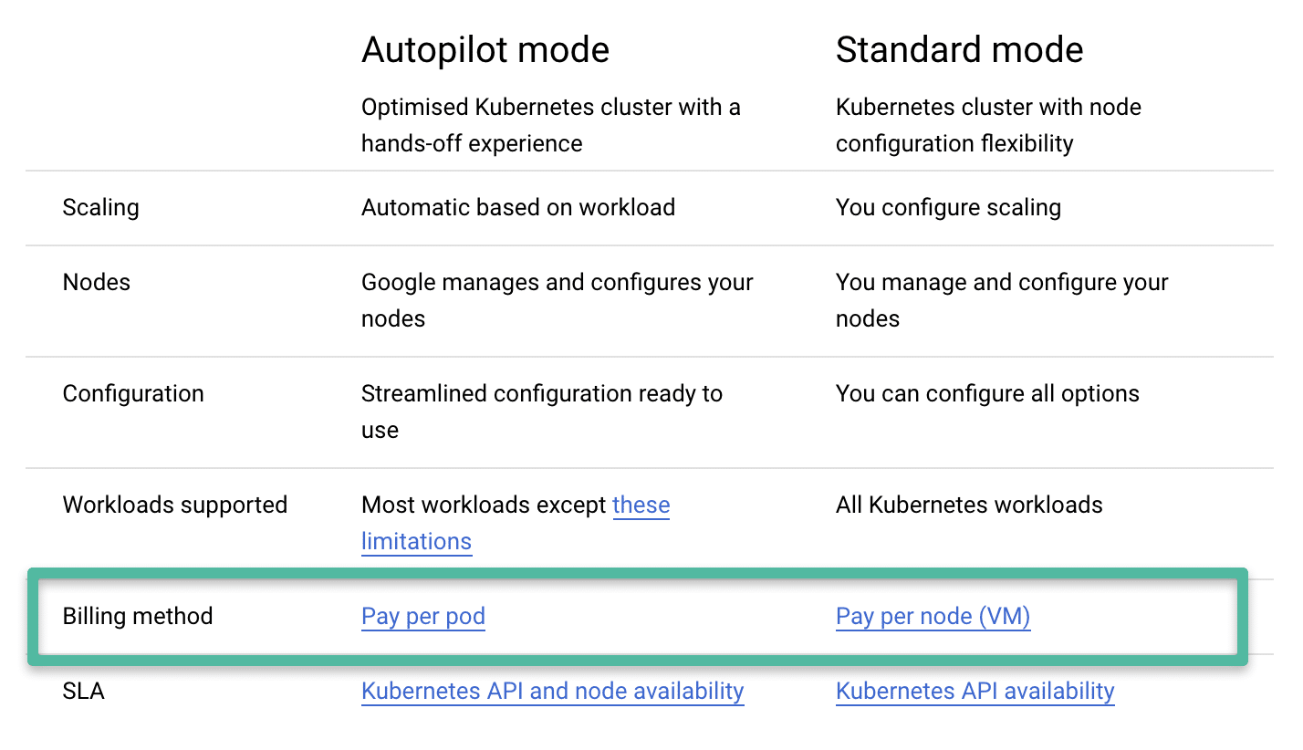Click inside the green highlighted Billing row

click(x=639, y=616)
